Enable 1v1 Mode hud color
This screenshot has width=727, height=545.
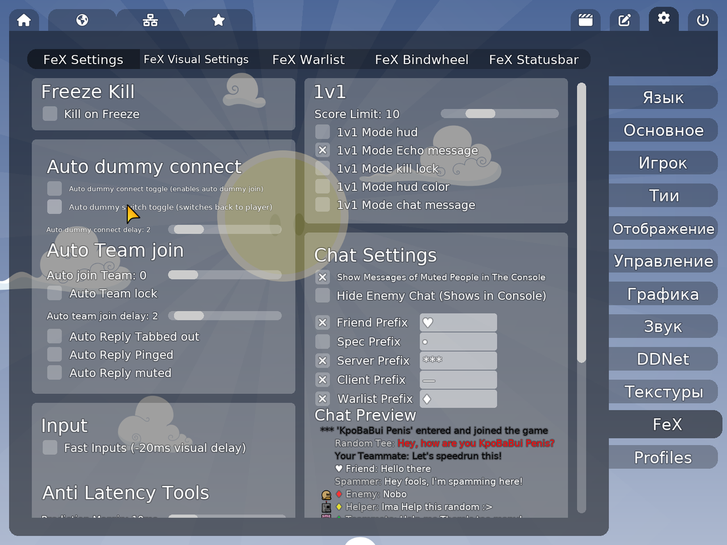coord(323,186)
